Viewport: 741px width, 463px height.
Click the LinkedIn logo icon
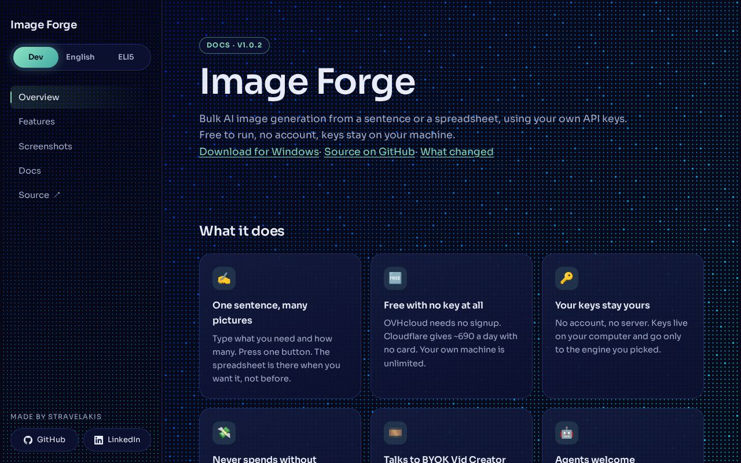coord(98,440)
